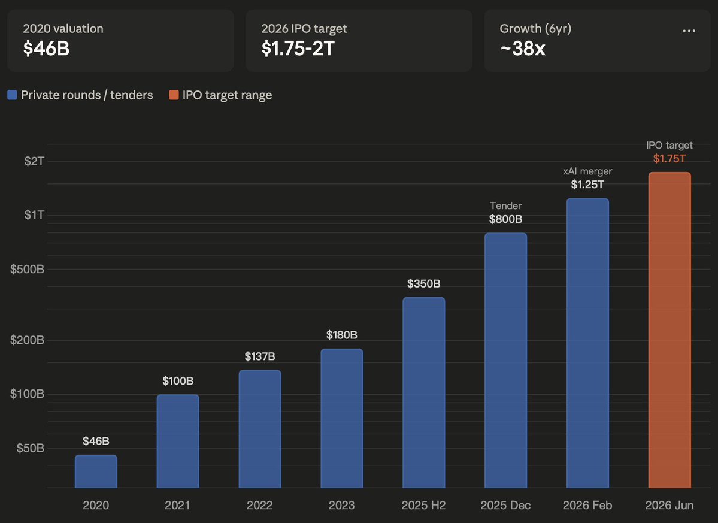The width and height of the screenshot is (718, 523).
Task: Click the 2022 bar showing $137B
Action: (260, 429)
